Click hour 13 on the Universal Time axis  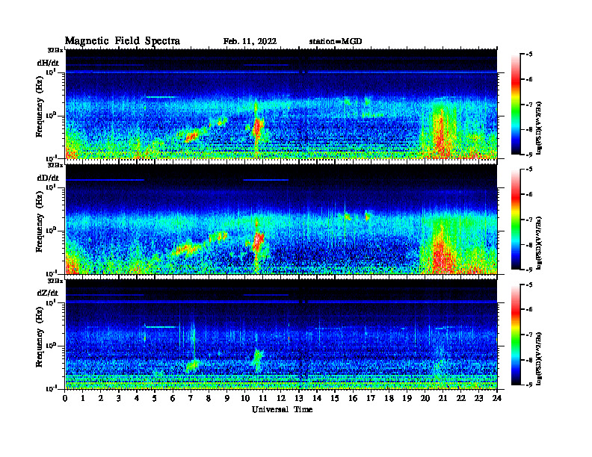[x=299, y=398]
